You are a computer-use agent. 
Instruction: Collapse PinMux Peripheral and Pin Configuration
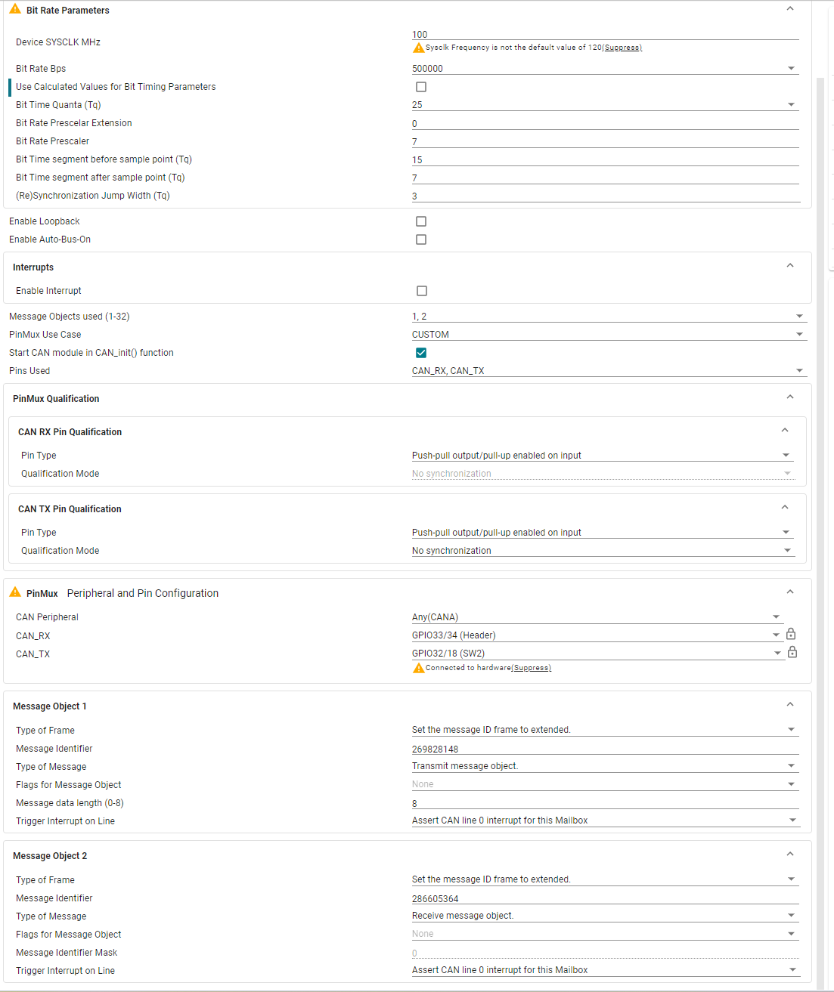pos(790,592)
